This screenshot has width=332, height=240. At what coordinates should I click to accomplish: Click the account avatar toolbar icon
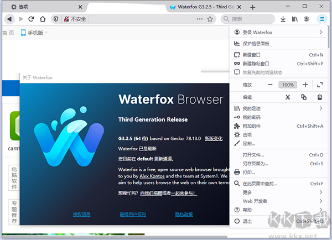coord(307,19)
